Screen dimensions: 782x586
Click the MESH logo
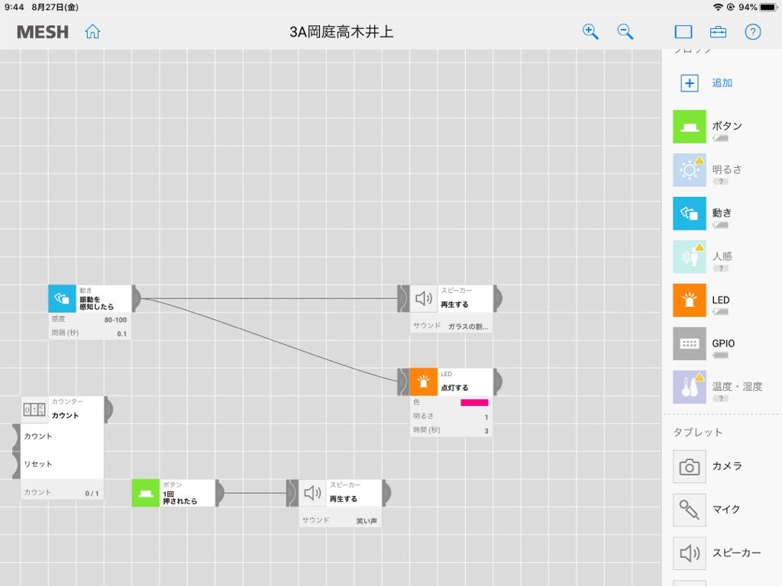point(43,32)
